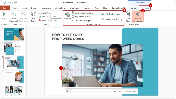
Task: Open the Undo history dropdown arrow
Action: click(x=12, y=3)
